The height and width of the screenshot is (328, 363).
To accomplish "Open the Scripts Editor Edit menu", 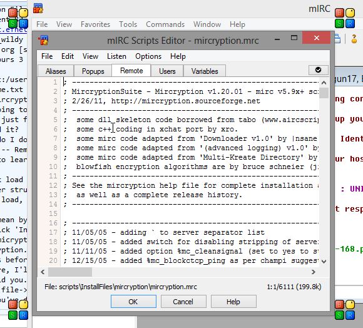I will pyautogui.click(x=68, y=56).
